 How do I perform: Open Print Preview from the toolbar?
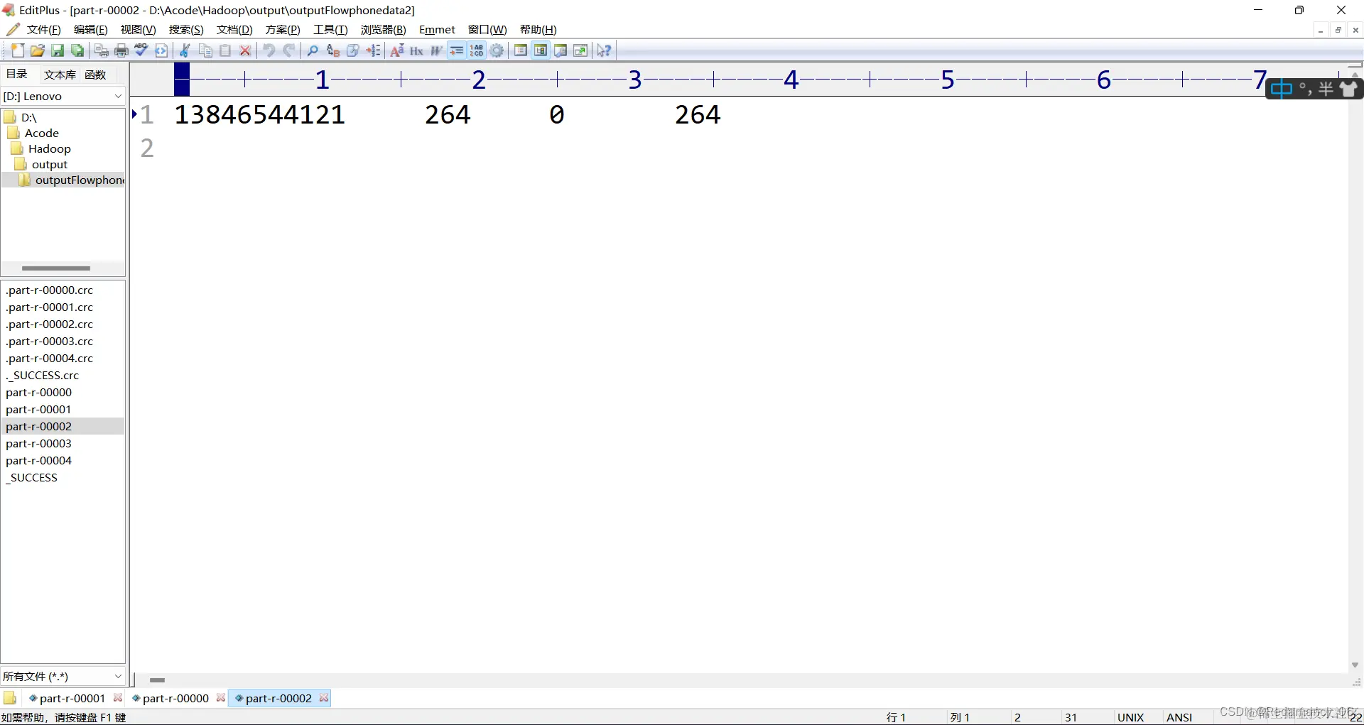coord(102,50)
